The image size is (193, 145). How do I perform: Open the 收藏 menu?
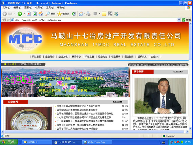tap(39, 7)
